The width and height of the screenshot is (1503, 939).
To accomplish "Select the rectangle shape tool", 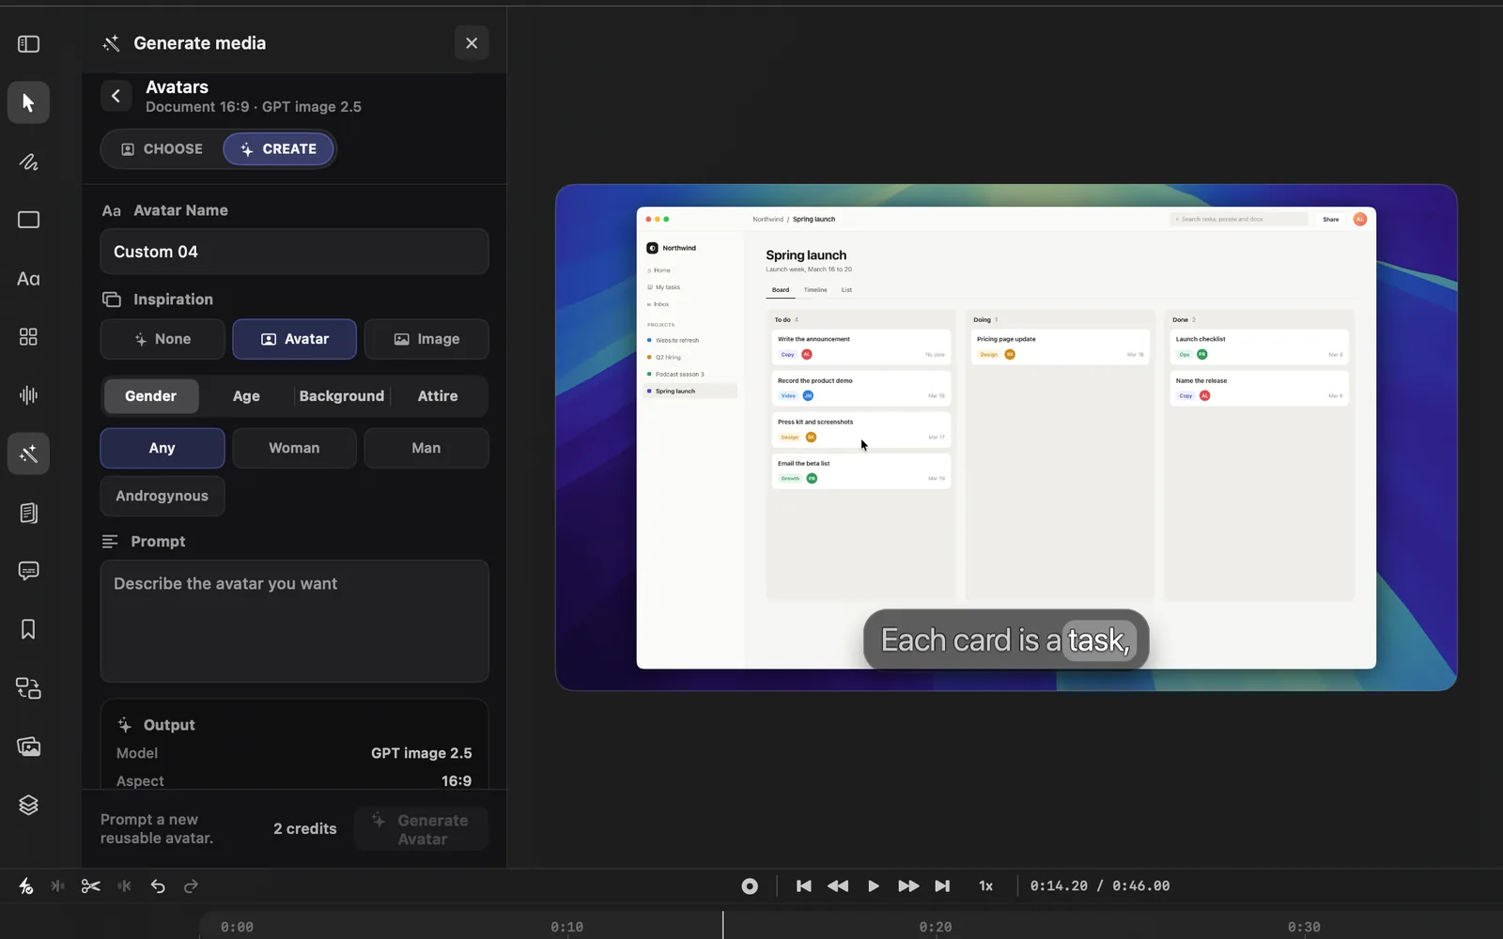I will 28,220.
